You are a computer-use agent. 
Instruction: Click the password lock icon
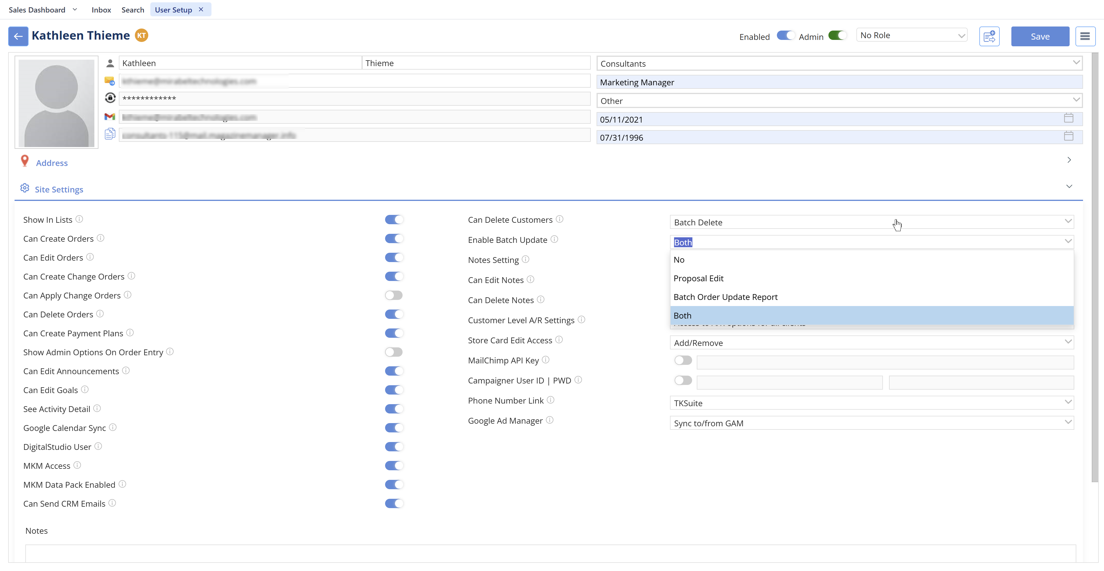coord(110,98)
